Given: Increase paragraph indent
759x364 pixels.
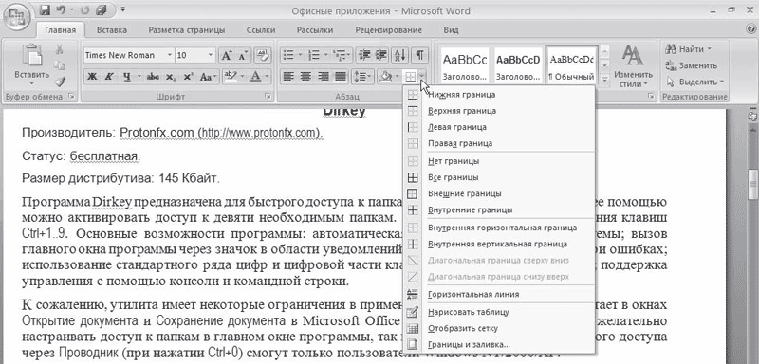Looking at the screenshot, I should [382, 55].
